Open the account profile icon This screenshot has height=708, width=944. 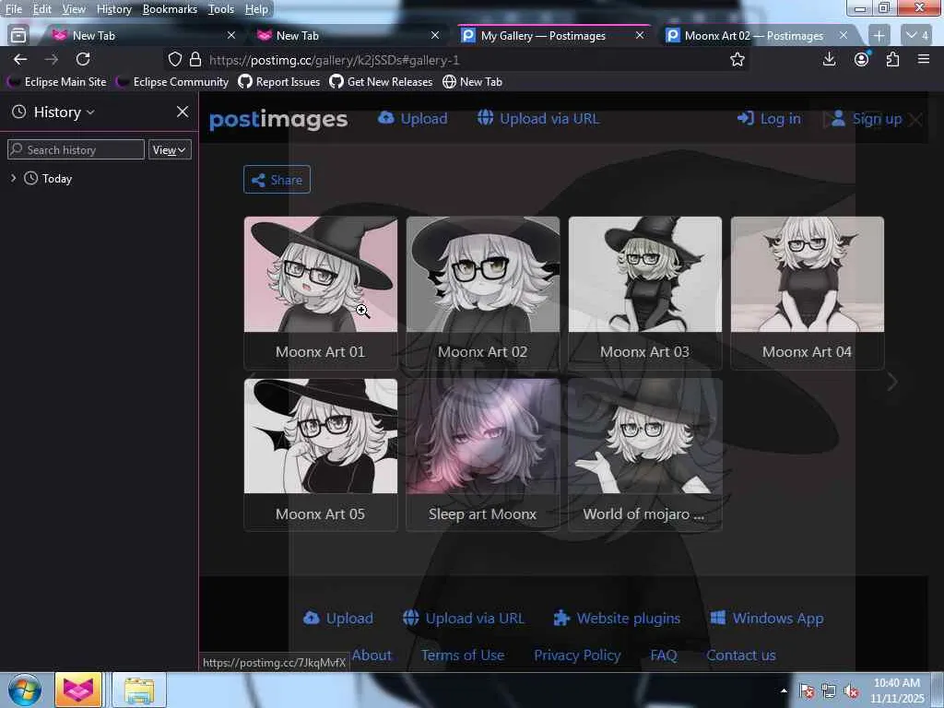(x=862, y=59)
